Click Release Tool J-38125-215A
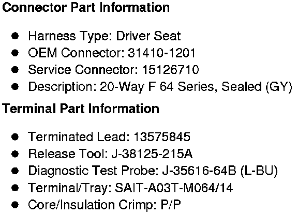This screenshot has height=215, width=298. (152, 153)
